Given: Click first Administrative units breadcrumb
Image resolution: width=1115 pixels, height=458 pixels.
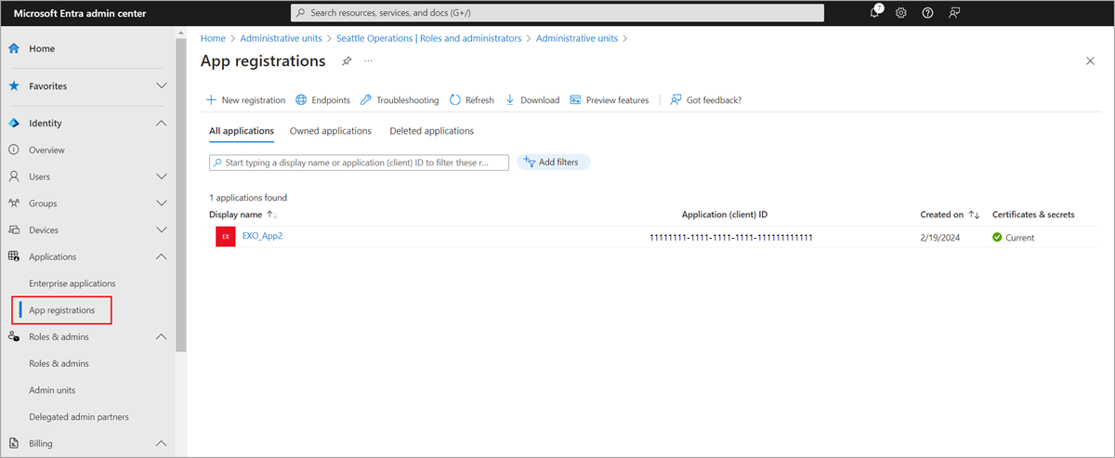Looking at the screenshot, I should coord(281,38).
